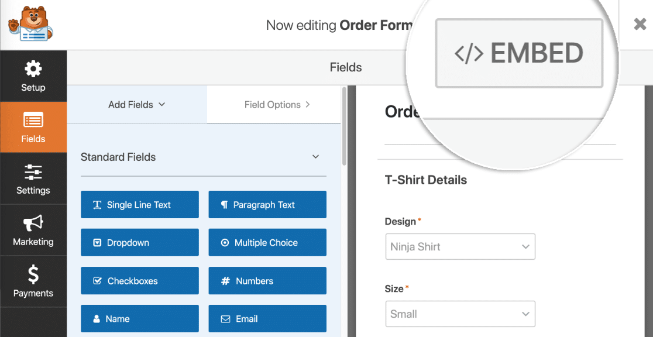The width and height of the screenshot is (653, 337).
Task: Close the form builder with X
Action: (x=640, y=25)
